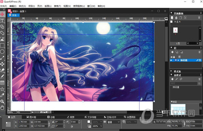
Task: Open the Help (H) menu
Action: click(x=101, y=6)
